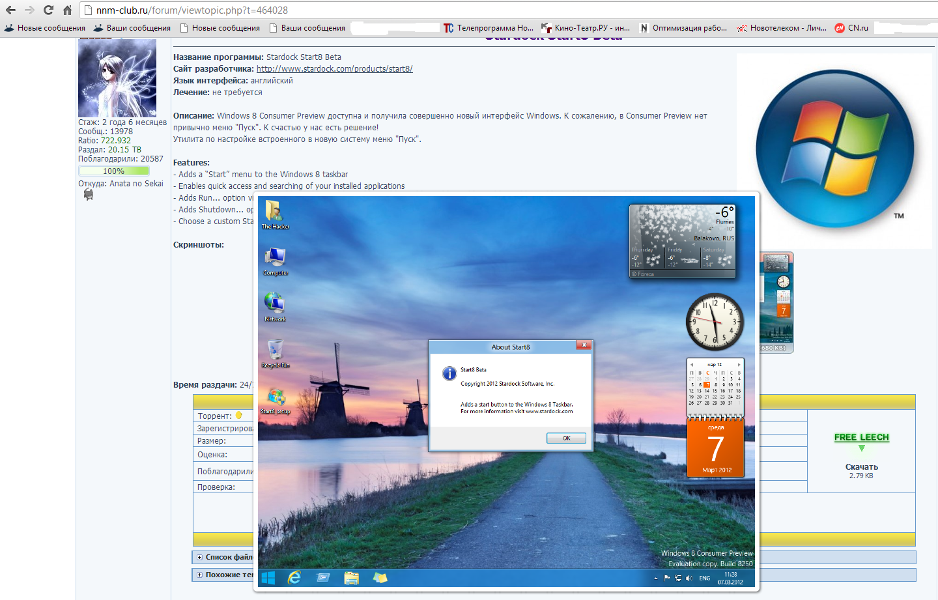The image size is (938, 600).
Task: Click the volume speaker tray icon
Action: click(x=689, y=578)
